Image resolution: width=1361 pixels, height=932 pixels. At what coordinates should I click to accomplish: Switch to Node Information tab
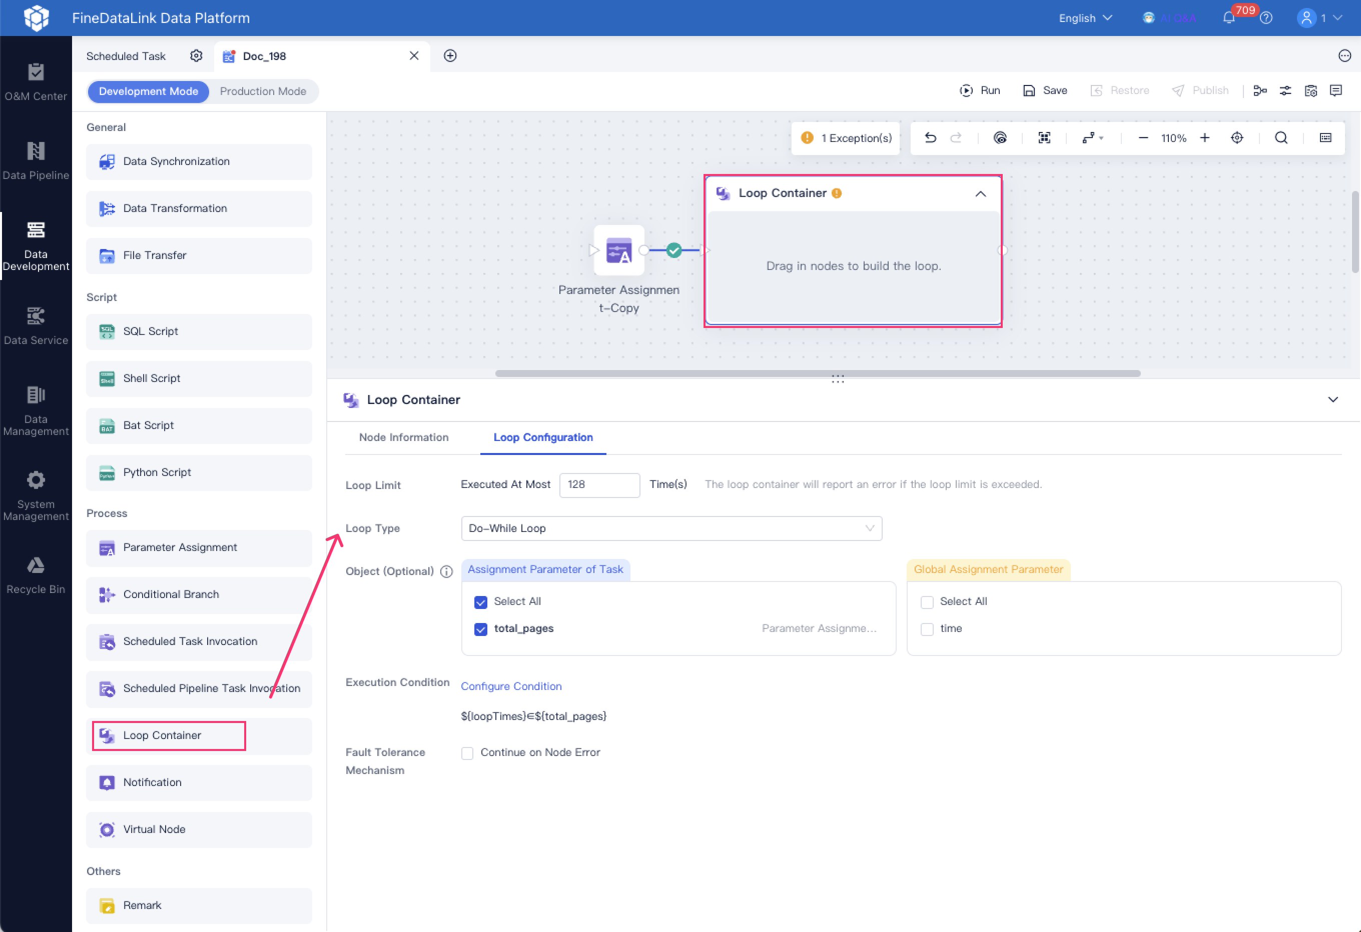pos(403,437)
